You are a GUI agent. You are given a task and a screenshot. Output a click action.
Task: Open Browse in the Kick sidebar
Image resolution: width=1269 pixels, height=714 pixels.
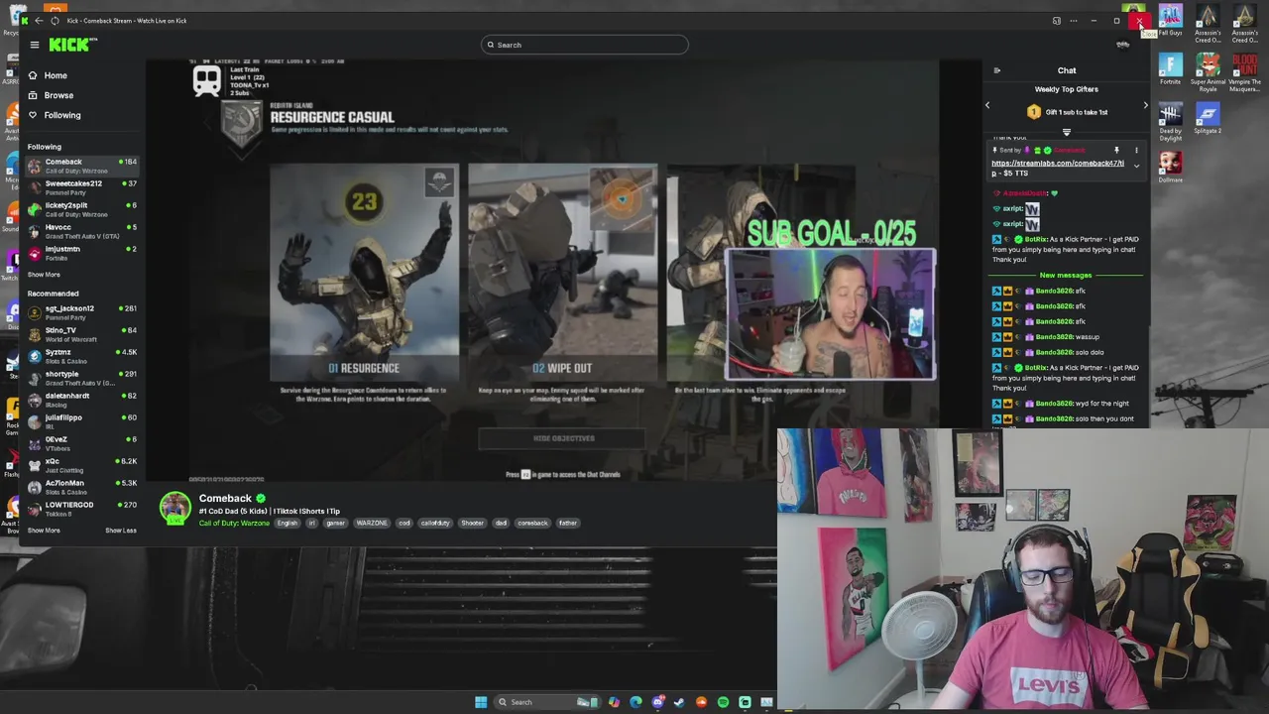[x=58, y=95]
